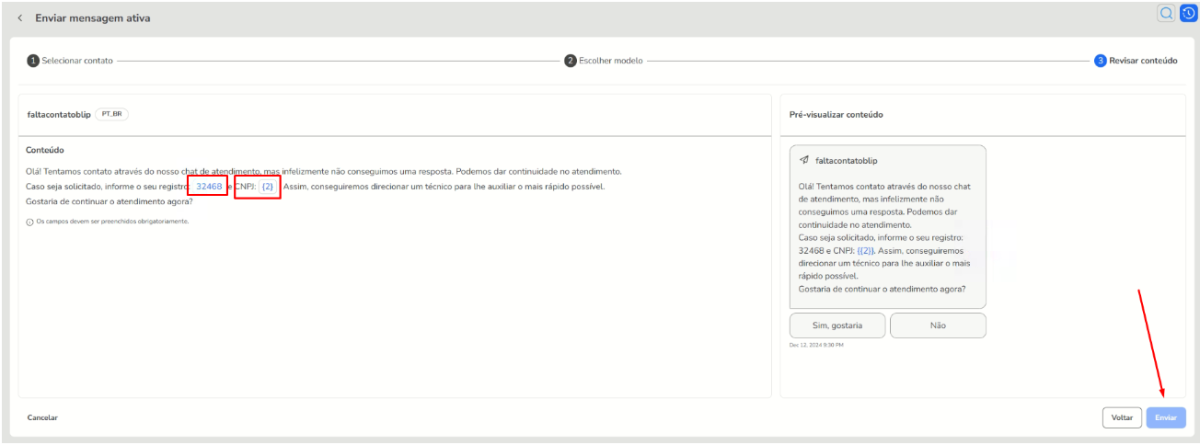Open the blue history clock icon

(x=1187, y=13)
